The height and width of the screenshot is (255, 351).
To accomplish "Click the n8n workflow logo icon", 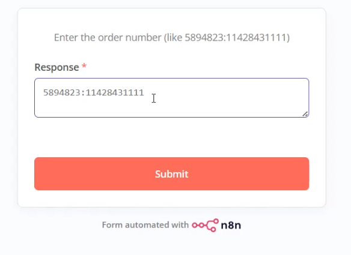I will tap(206, 225).
